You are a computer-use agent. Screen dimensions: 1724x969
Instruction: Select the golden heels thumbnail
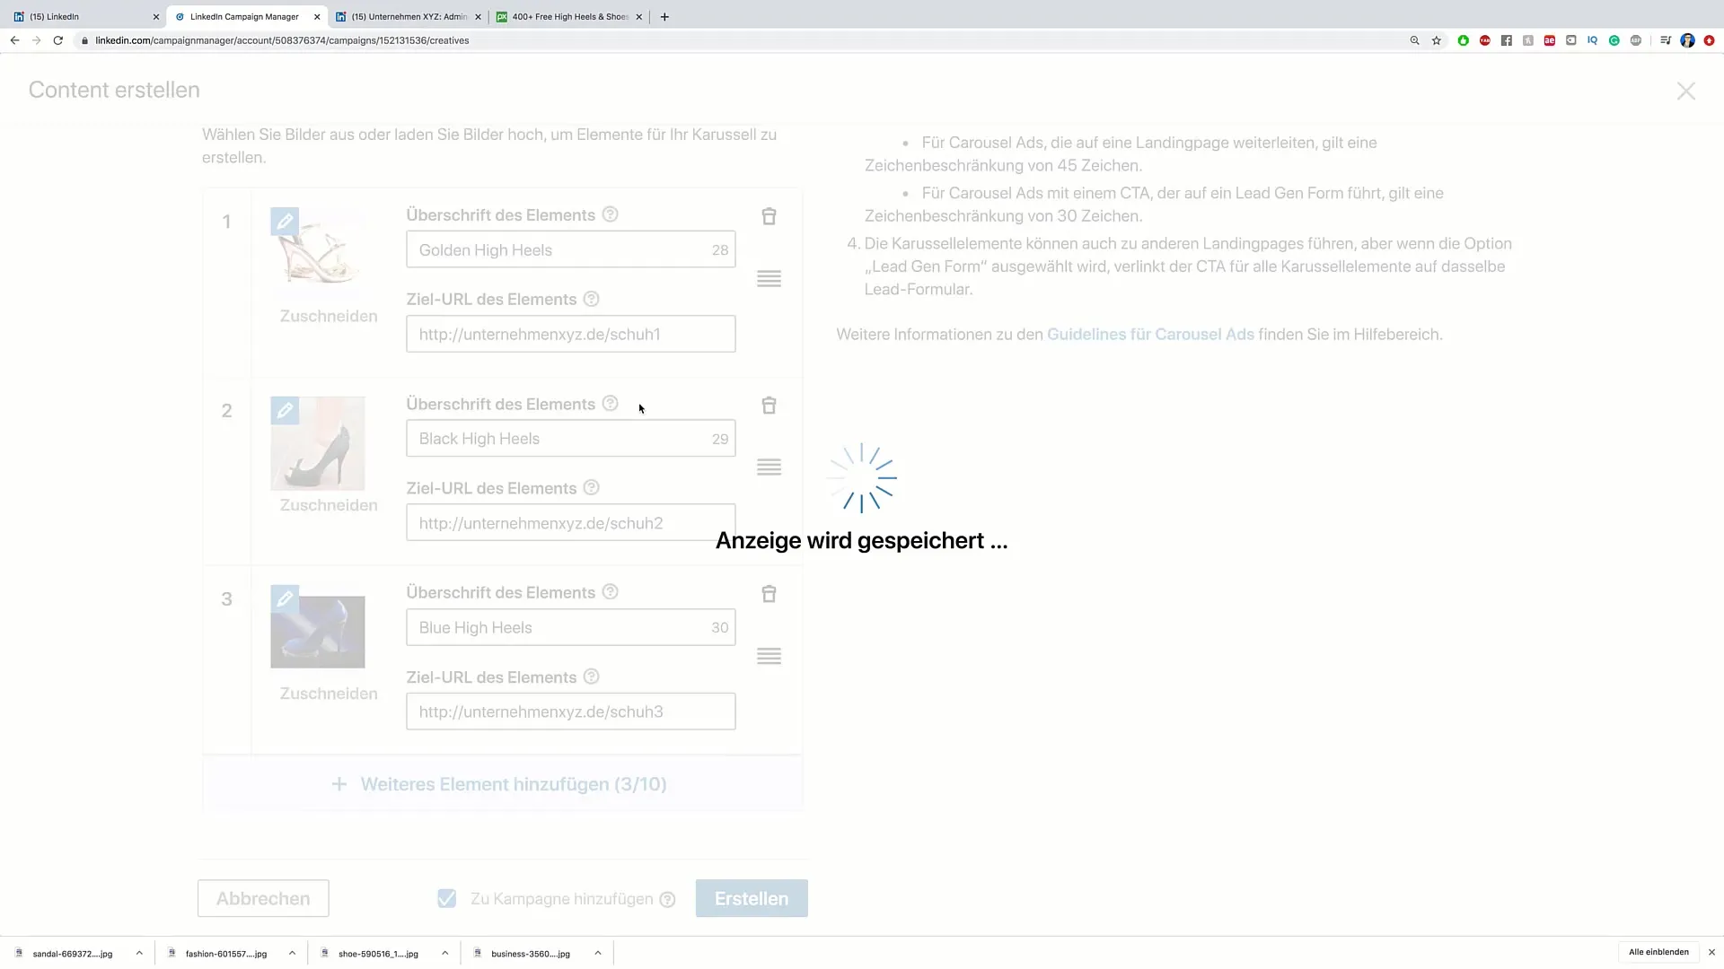coord(318,255)
